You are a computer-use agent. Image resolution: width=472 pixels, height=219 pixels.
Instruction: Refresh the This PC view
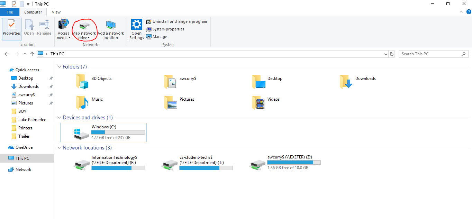[x=392, y=54]
